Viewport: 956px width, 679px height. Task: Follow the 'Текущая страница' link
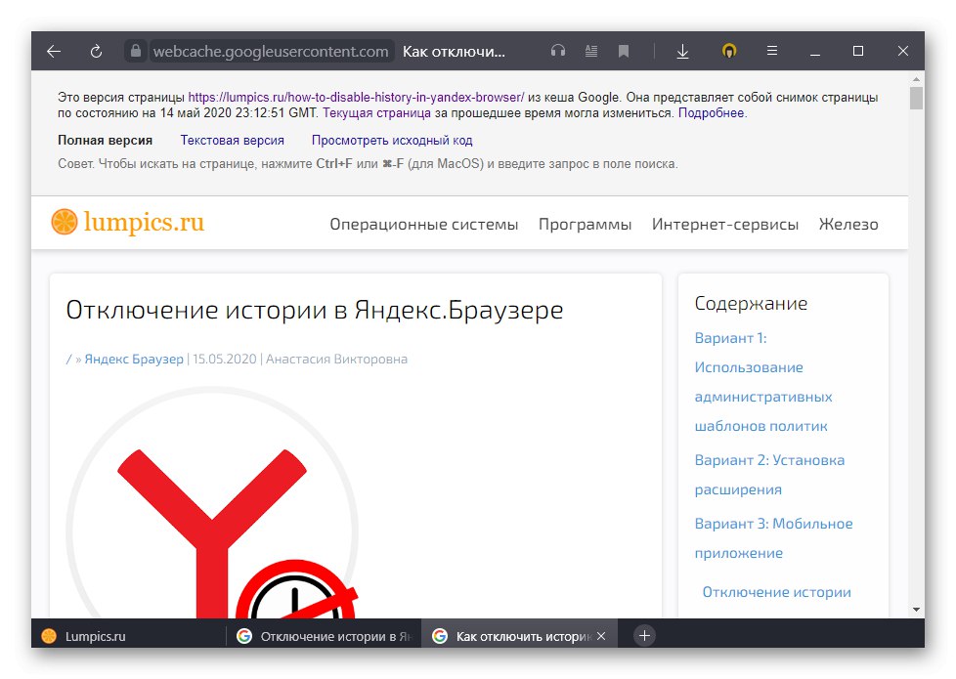tap(376, 113)
